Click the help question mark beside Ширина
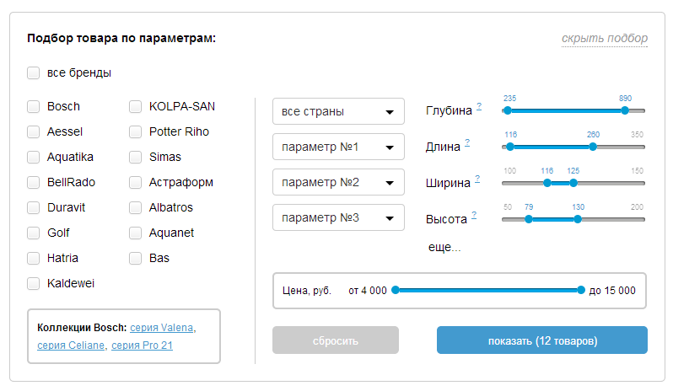Image resolution: width=673 pixels, height=391 pixels. [x=477, y=179]
